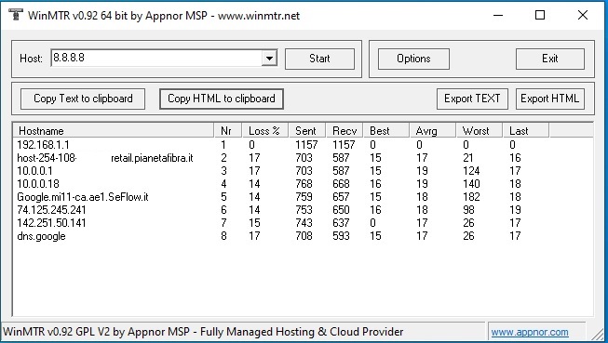Click the status bar WinMTR GPL V2 text
This screenshot has height=343, width=608.
coord(203,332)
